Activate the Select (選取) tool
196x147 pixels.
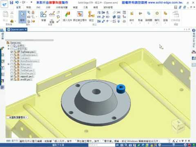point(22,17)
